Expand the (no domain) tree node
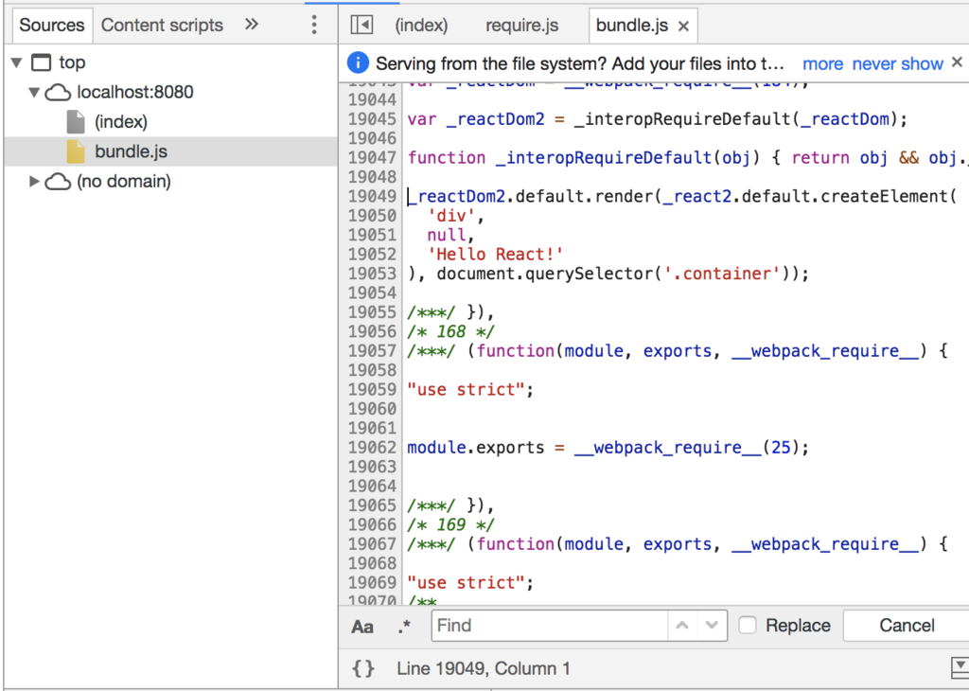The image size is (969, 691). [34, 181]
